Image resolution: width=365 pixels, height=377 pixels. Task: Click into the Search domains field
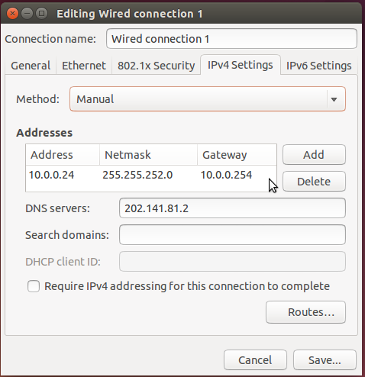coord(232,235)
